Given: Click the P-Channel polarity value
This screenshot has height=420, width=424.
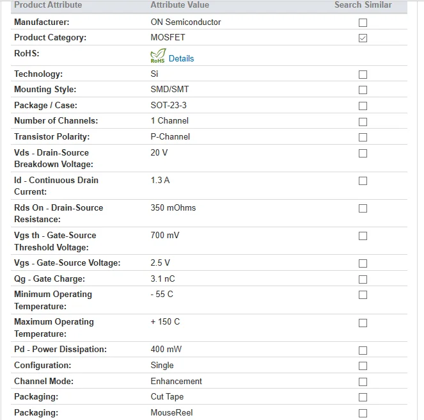Looking at the screenshot, I should point(170,136).
